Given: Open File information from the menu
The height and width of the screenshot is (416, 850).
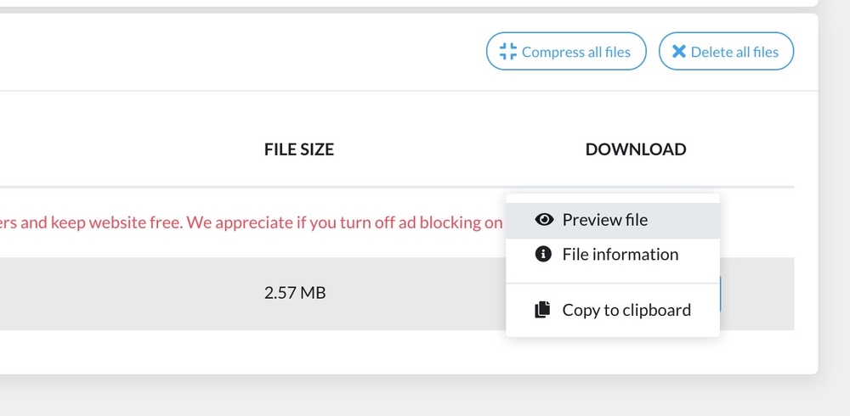Looking at the screenshot, I should point(620,255).
